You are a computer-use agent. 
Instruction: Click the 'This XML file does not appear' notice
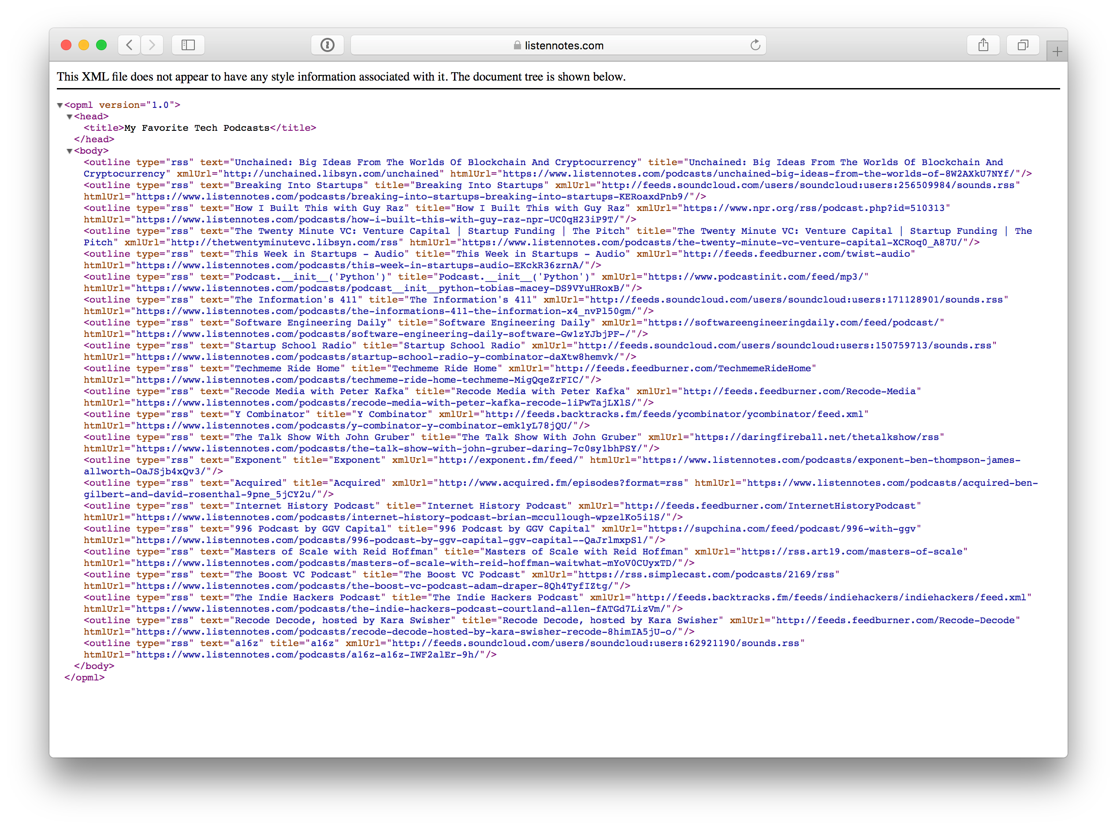coord(341,77)
